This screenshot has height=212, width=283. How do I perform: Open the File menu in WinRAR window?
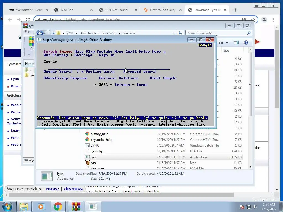[27, 32]
